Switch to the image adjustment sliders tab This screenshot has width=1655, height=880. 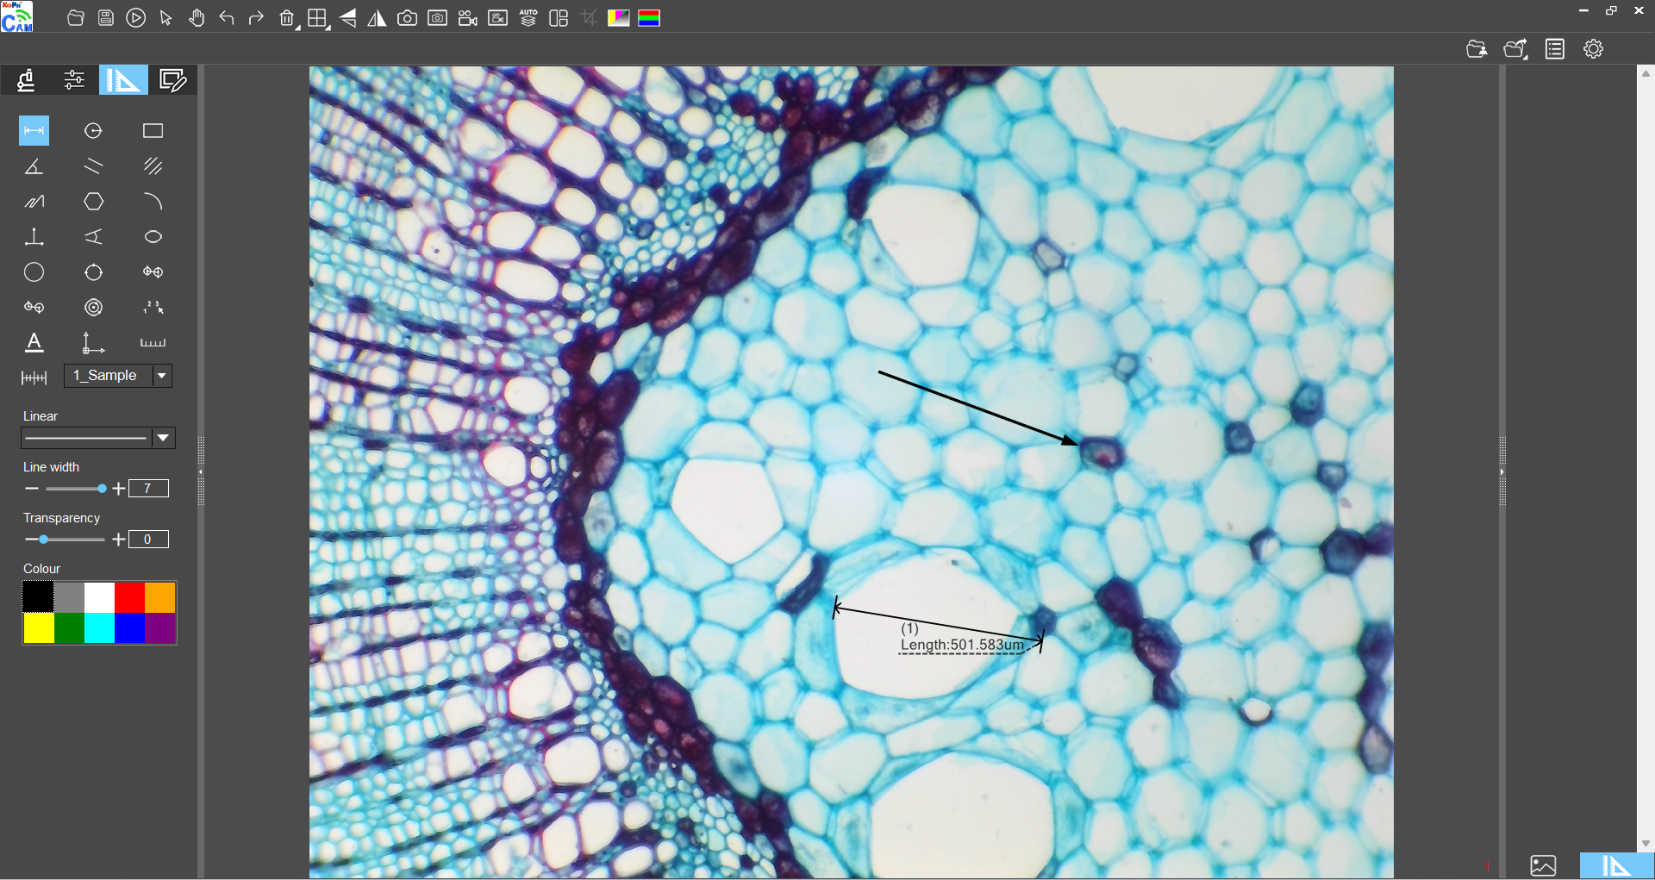click(74, 80)
